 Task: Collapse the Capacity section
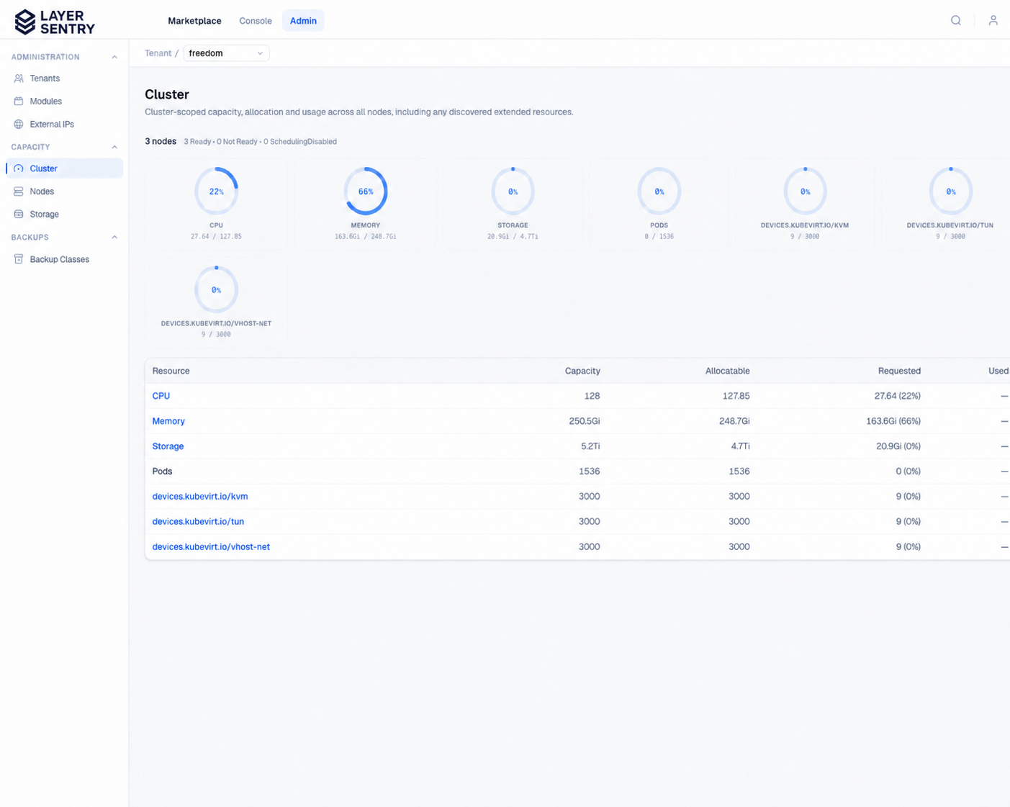click(114, 147)
